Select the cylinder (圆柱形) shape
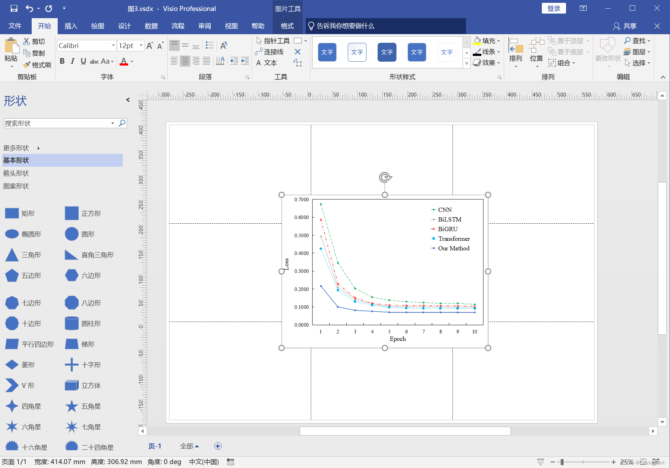670x468 pixels. [x=83, y=323]
